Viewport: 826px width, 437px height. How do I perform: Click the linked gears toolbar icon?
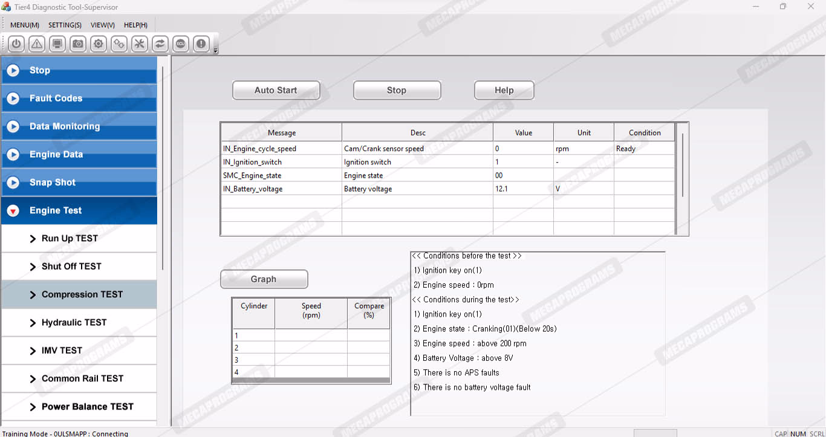click(119, 44)
